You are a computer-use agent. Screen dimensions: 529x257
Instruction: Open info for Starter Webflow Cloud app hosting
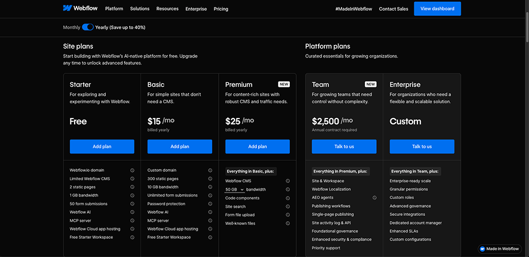click(132, 229)
